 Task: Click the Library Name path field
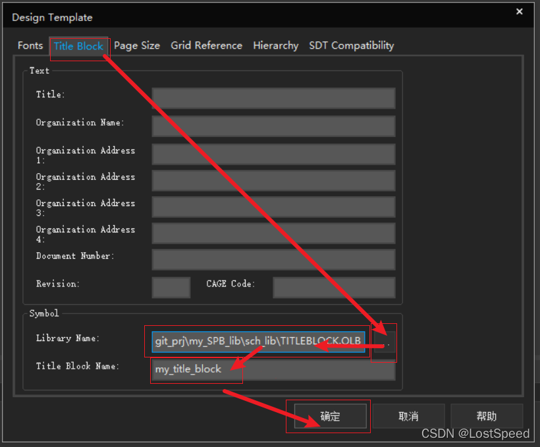(258, 342)
